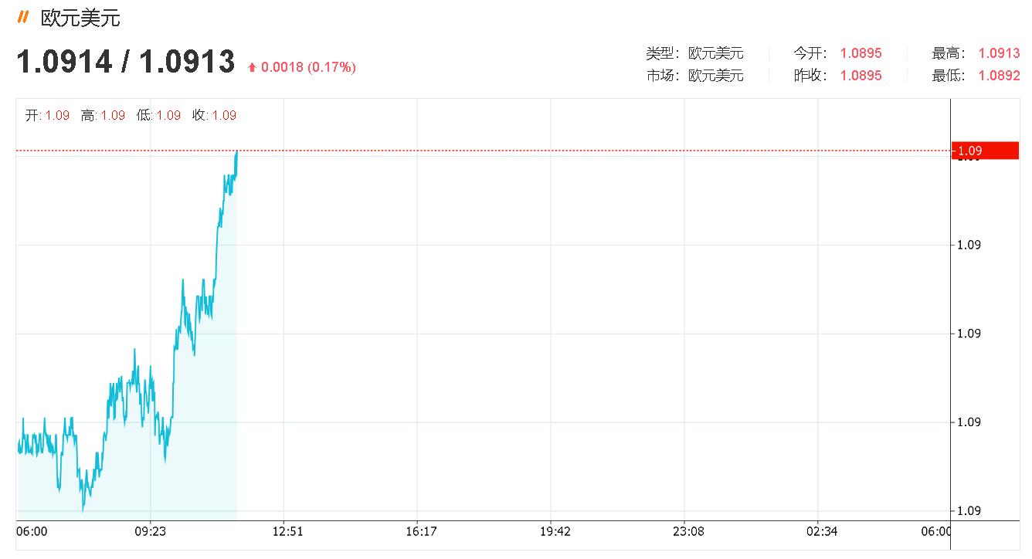Click the peak end of the blue price line
Screen dimensions: 1032x559
[x=236, y=152]
